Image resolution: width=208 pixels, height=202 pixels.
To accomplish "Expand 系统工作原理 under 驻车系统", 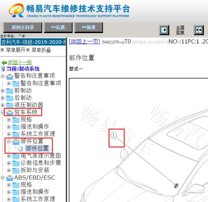I will click(x=9, y=134).
